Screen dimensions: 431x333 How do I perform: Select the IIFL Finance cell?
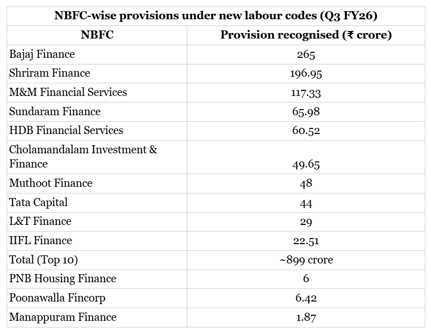click(x=41, y=241)
